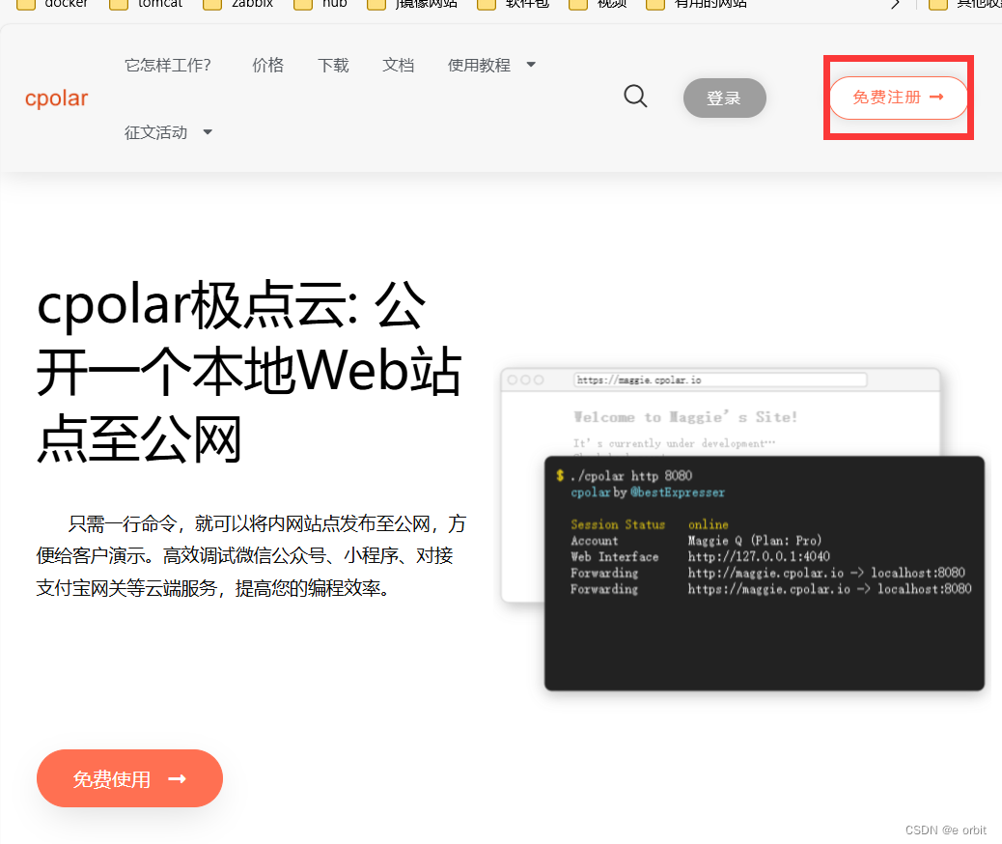
Task: Click the search magnifier icon
Action: [635, 97]
